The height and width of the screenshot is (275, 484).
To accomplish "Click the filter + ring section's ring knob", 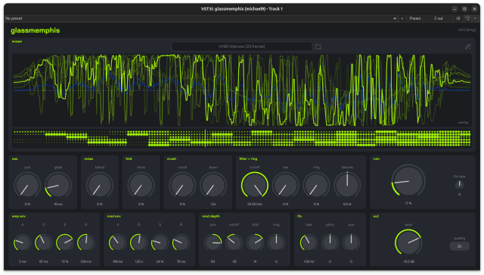I will 316,186.
